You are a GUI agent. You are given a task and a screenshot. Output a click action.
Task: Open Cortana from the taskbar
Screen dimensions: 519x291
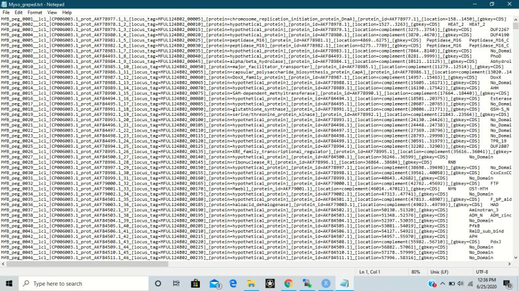coord(158,283)
